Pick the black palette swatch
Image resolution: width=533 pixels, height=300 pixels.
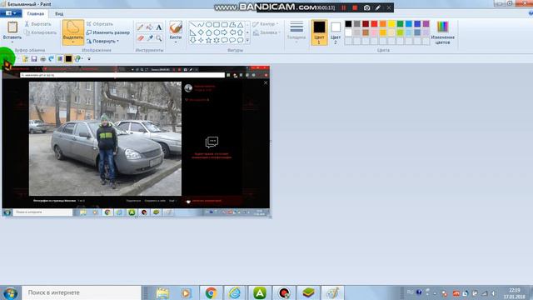pyautogui.click(x=348, y=24)
